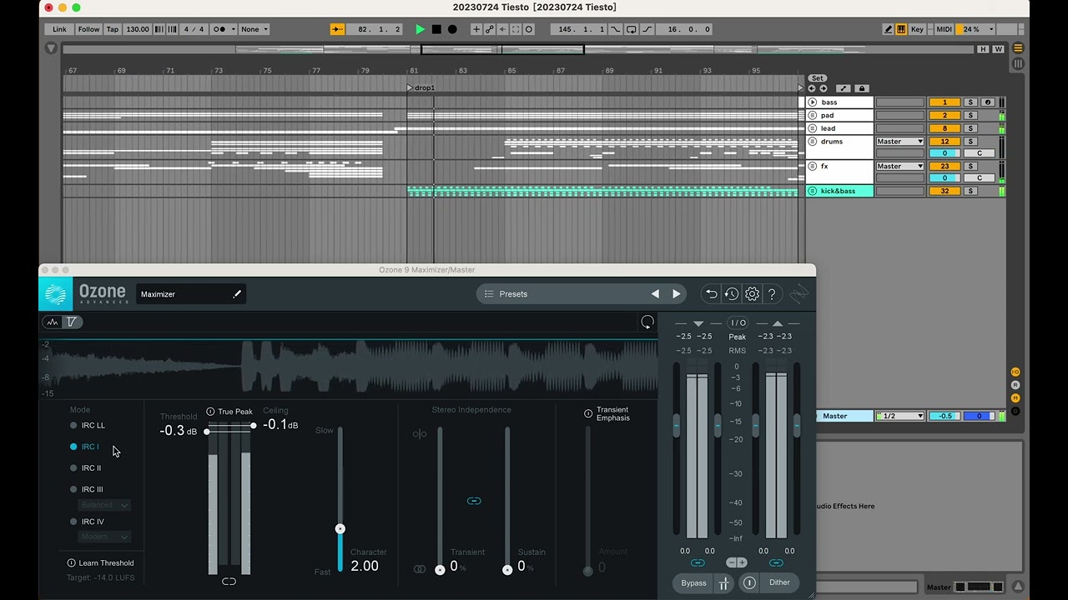Unfold the kick&bass track
The width and height of the screenshot is (1068, 600).
[813, 192]
